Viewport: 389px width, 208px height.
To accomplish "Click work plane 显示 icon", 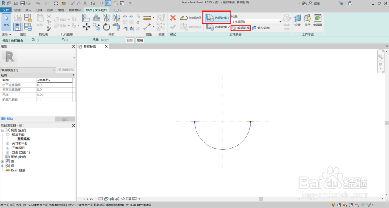I will pyautogui.click(x=307, y=21).
